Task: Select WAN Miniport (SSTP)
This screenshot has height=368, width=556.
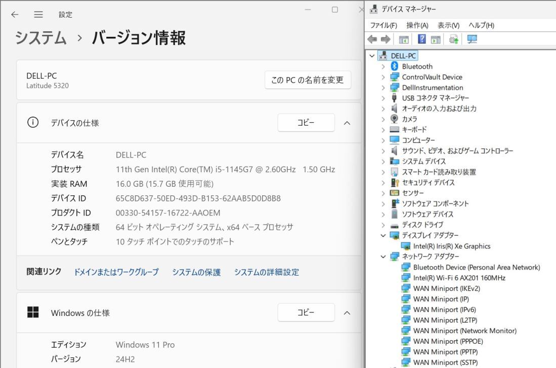Action: pos(445,362)
